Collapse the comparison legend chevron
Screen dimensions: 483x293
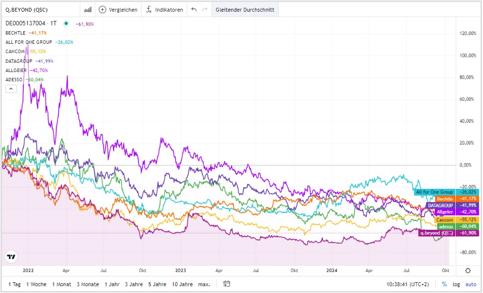click(x=11, y=89)
